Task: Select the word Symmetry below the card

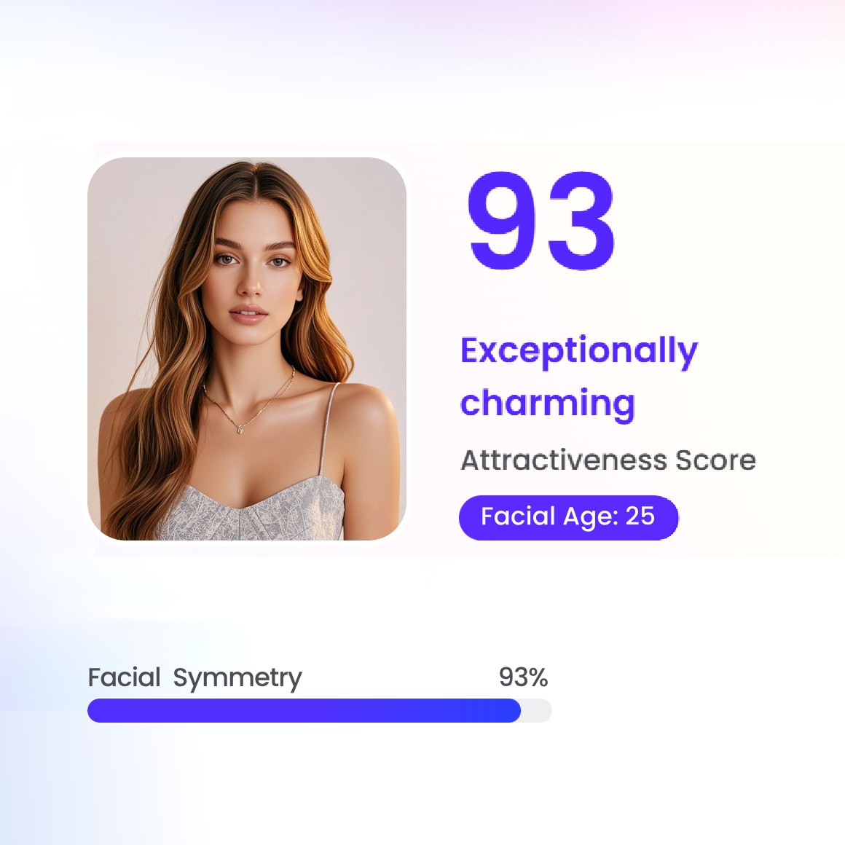Action: (x=237, y=677)
